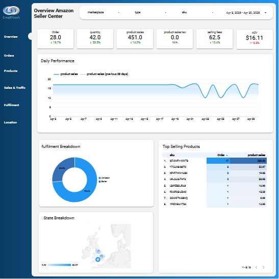The height and width of the screenshot is (279, 279).
Task: Click the highlighted Order value 17 cell
Action: click(x=218, y=161)
